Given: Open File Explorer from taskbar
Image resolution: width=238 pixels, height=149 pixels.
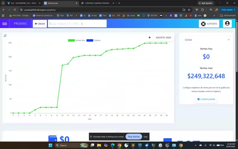Looking at the screenshot, I should click(x=99, y=145).
